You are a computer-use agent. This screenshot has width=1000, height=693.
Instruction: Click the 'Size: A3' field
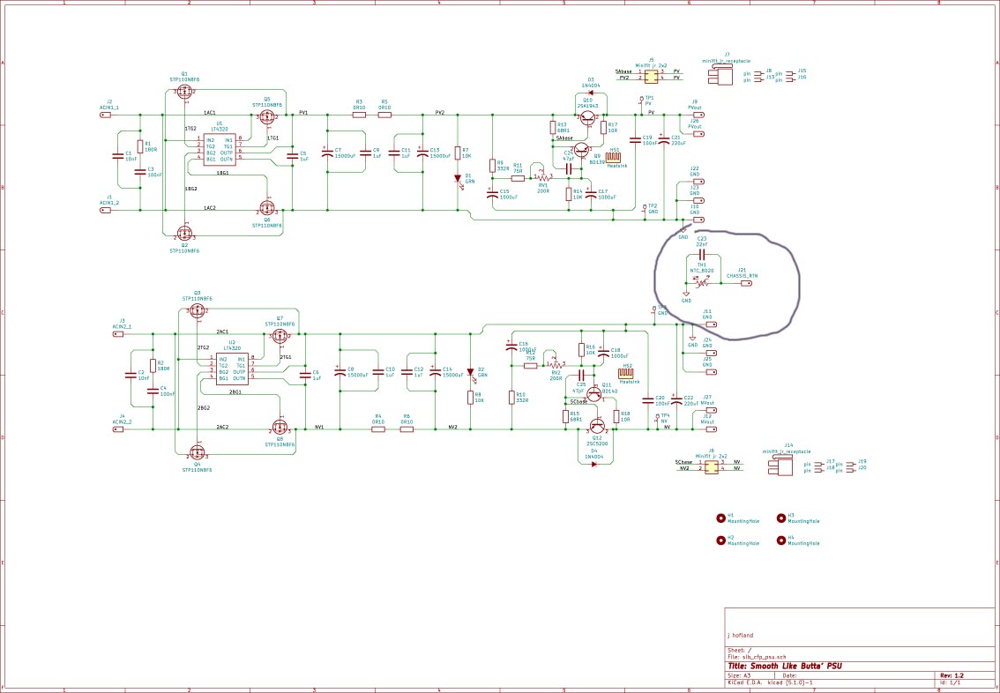click(x=739, y=675)
